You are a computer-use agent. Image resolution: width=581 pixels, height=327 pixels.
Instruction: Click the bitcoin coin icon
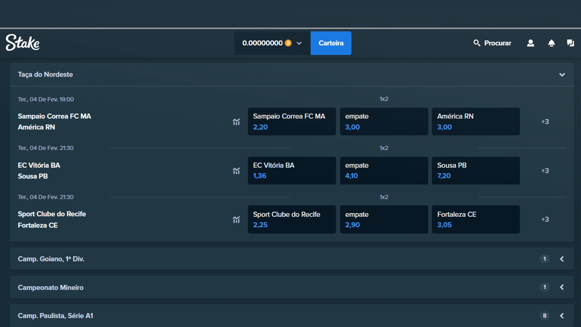click(x=288, y=43)
